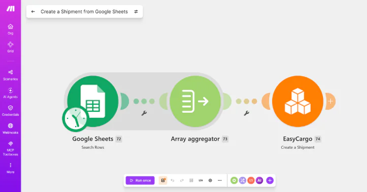Click the Create a Shipment subtitle
This screenshot has height=192, width=367.
tap(297, 147)
